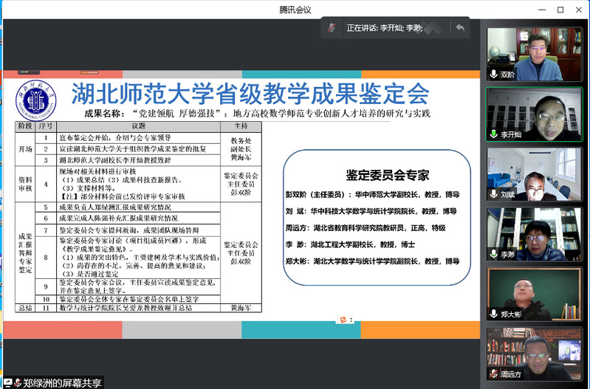
Task: Click the orange S icon below the slide
Action: click(x=342, y=318)
